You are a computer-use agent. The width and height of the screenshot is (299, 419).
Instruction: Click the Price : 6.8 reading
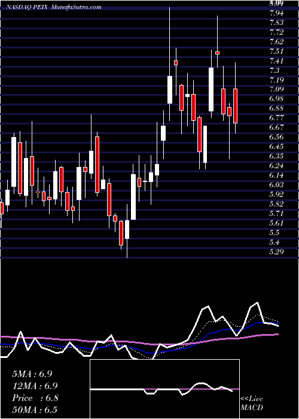click(x=35, y=398)
